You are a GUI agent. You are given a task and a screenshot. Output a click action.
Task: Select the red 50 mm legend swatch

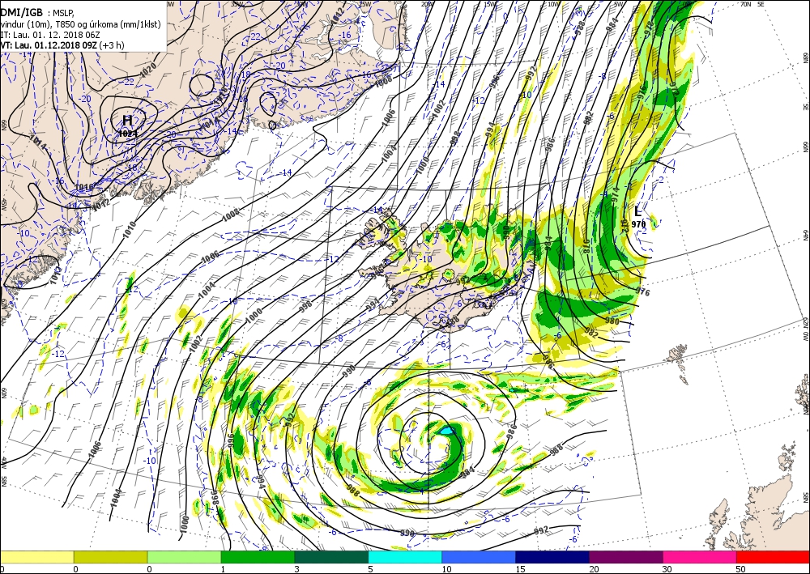pyautogui.click(x=773, y=557)
